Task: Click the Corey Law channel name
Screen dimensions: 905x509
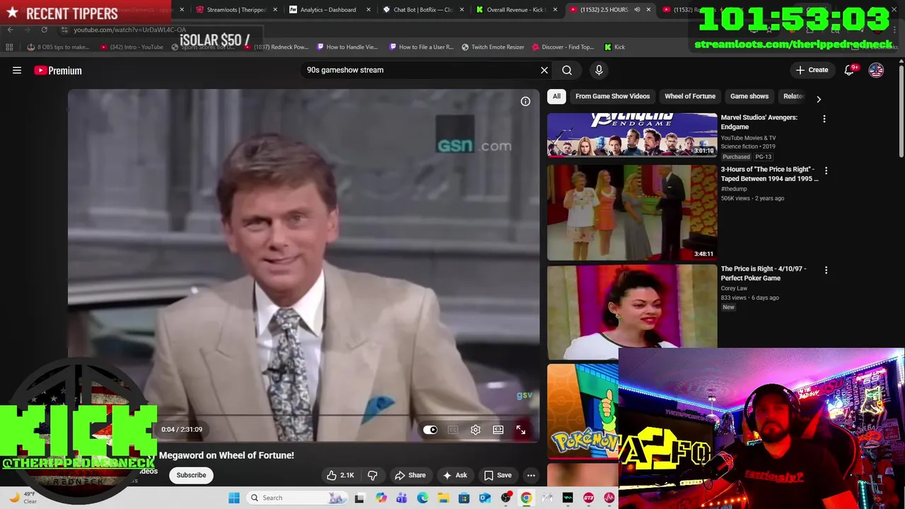Action: 734,288
